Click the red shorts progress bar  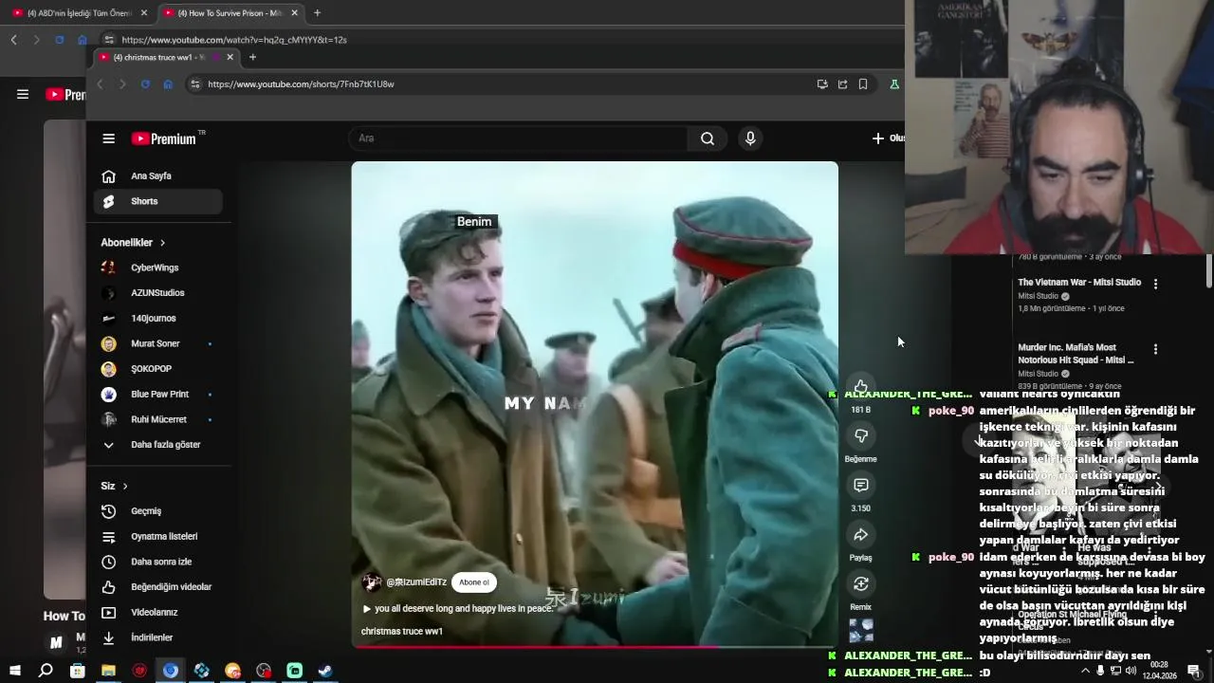pyautogui.click(x=595, y=647)
